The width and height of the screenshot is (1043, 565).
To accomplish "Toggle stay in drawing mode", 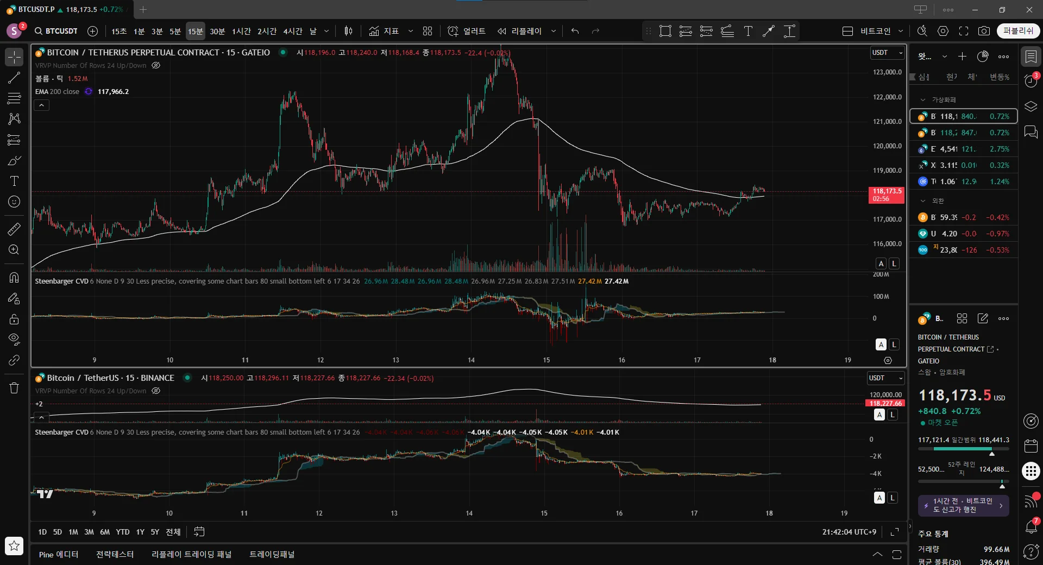I will coord(14,298).
